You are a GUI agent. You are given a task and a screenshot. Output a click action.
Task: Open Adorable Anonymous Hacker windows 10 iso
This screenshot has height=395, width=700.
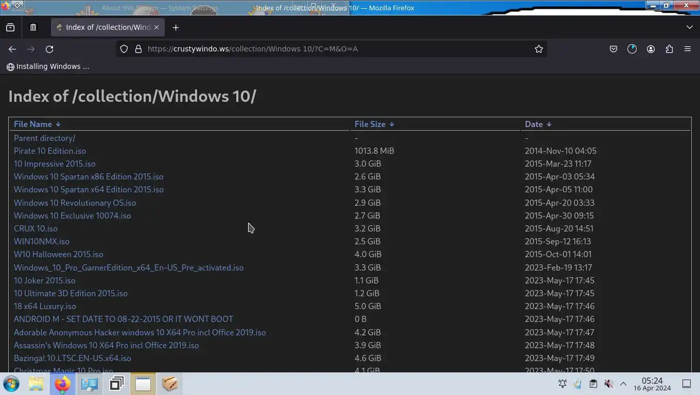(140, 332)
